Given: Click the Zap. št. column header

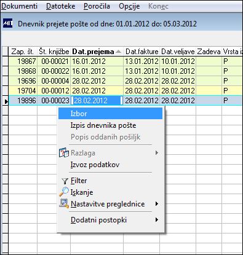Looking at the screenshot, I should (23, 52).
